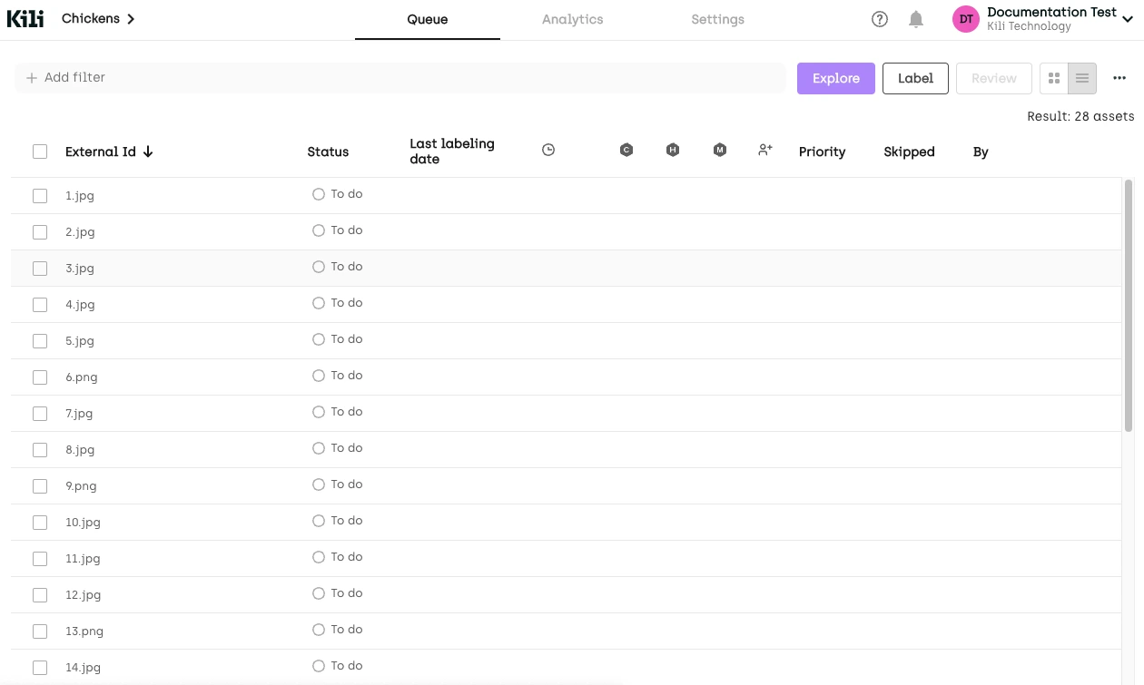The height and width of the screenshot is (685, 1144).
Task: Open the notifications bell
Action: 916,19
